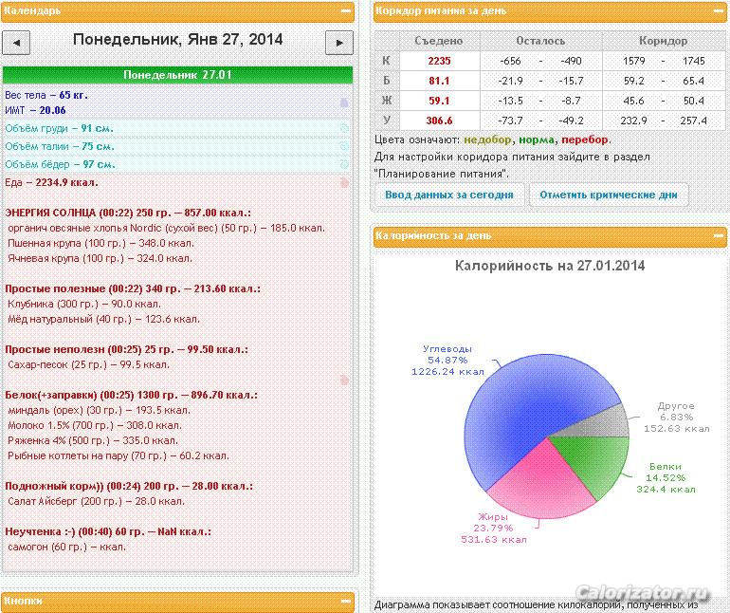The height and width of the screenshot is (613, 730).
Task: Click the tape icon beside Объём груди
Action: pyautogui.click(x=344, y=128)
